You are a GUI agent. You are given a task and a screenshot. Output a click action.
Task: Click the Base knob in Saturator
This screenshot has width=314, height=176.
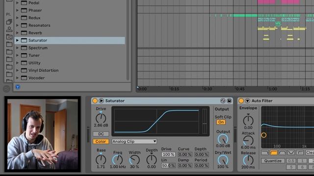101,160
